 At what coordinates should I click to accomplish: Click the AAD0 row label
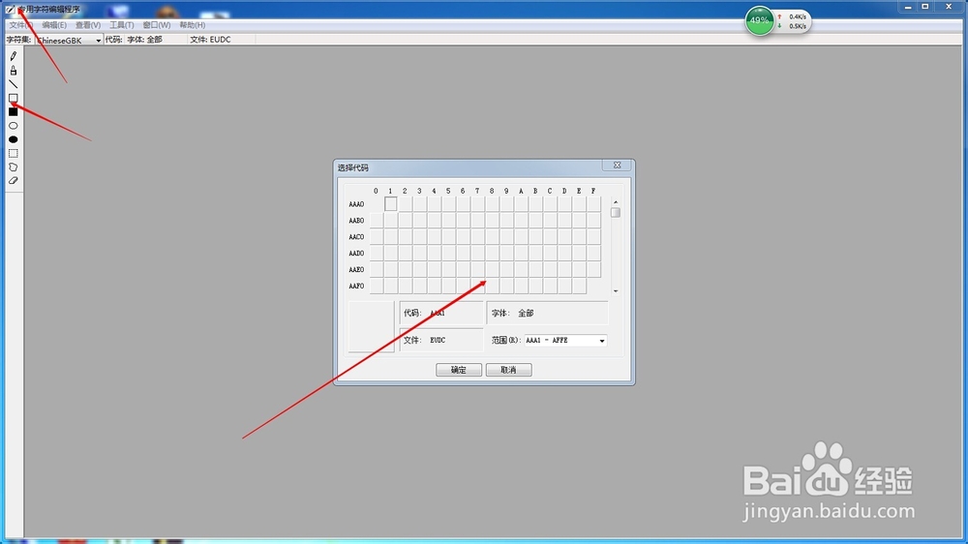[x=356, y=254]
